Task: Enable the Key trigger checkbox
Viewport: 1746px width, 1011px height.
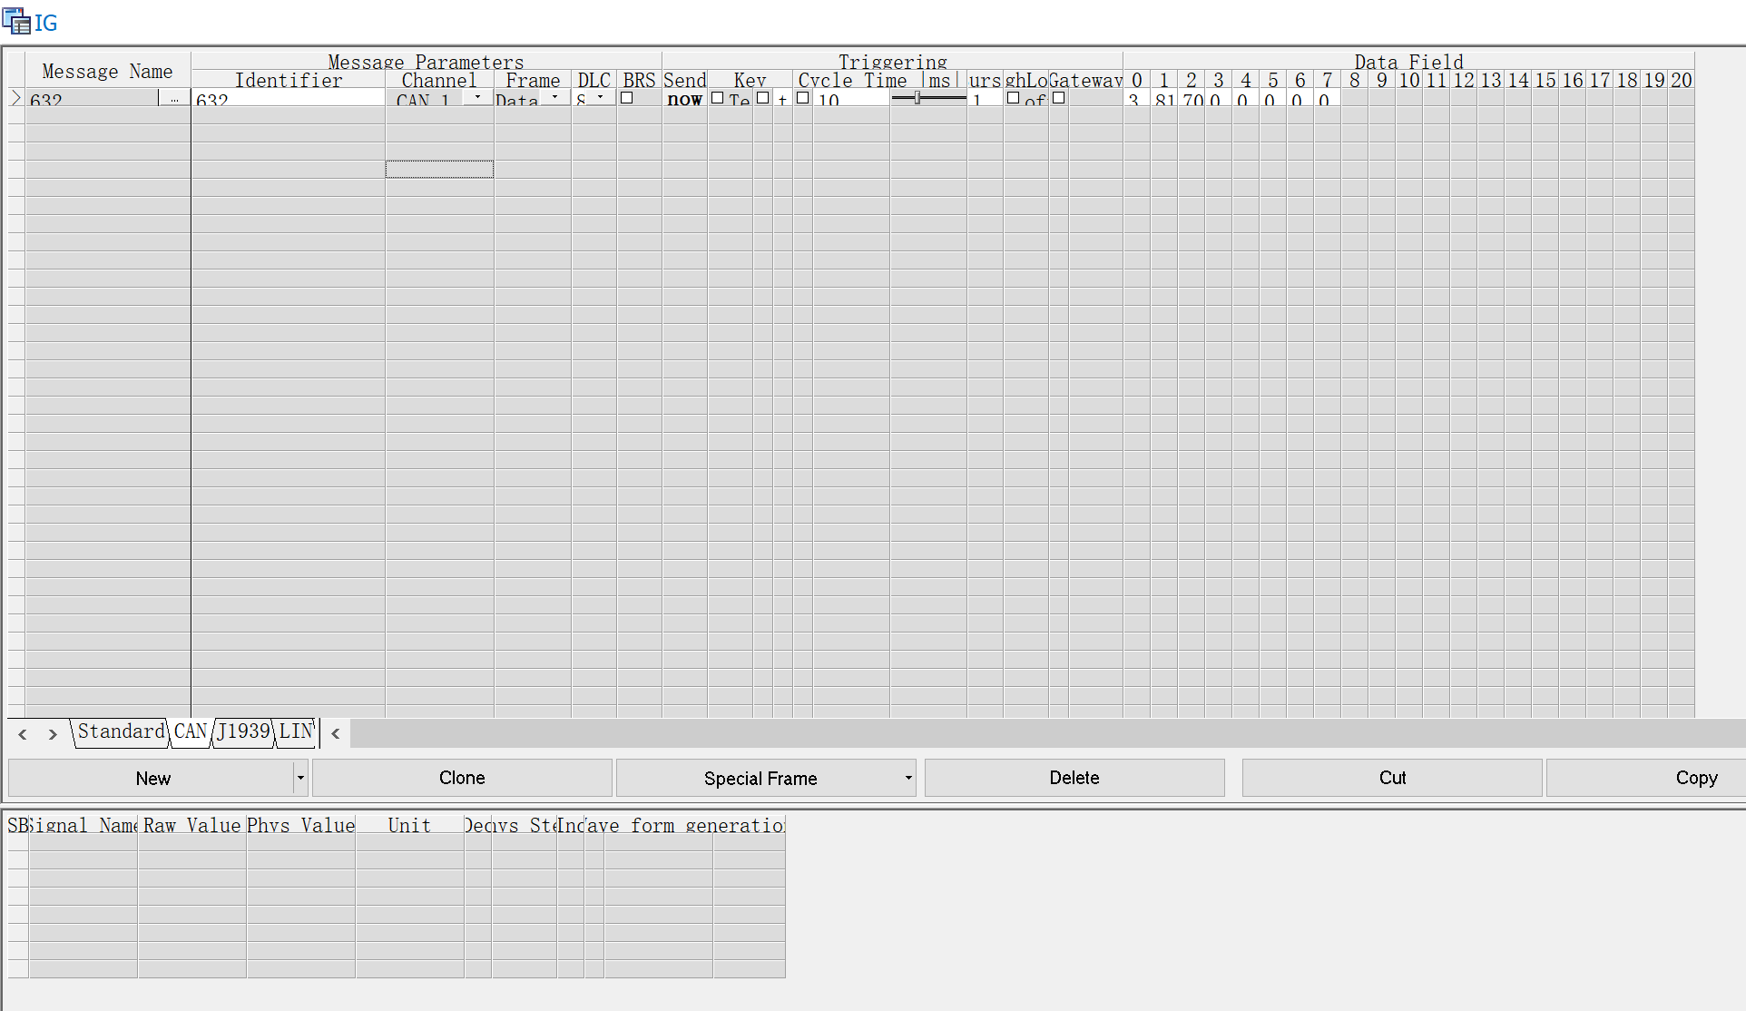Action: [717, 98]
